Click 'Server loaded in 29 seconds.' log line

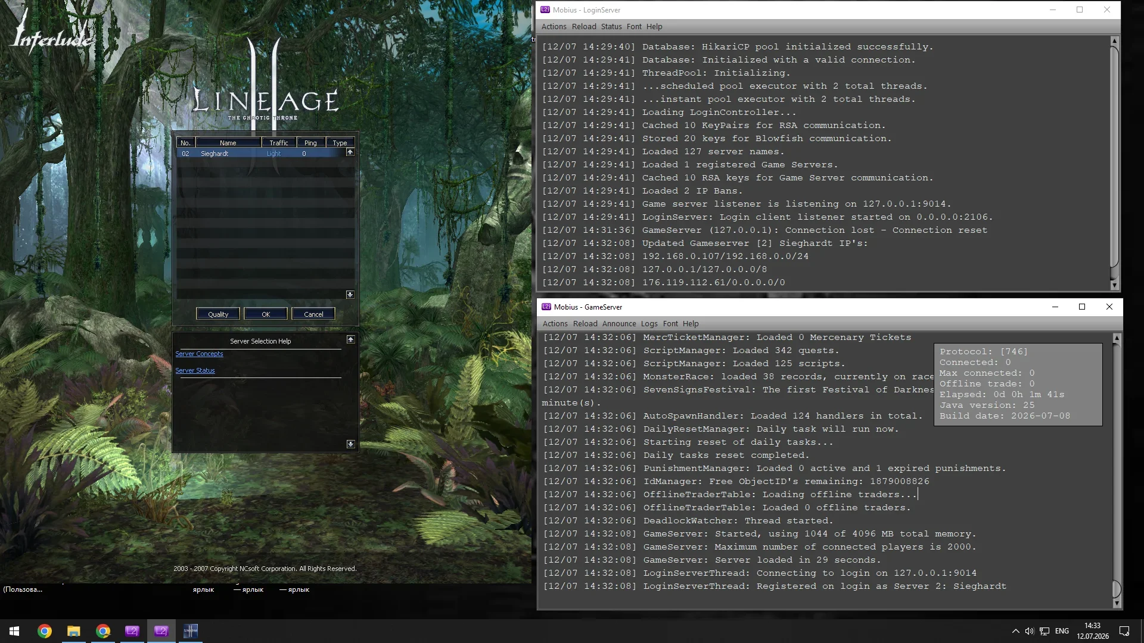(712, 560)
